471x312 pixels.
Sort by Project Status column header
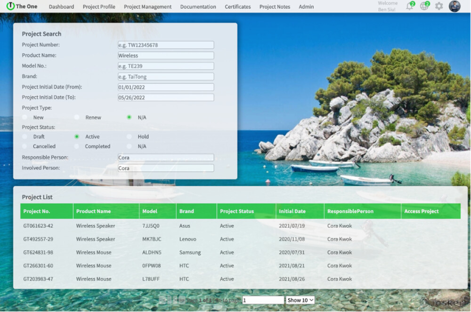click(236, 211)
